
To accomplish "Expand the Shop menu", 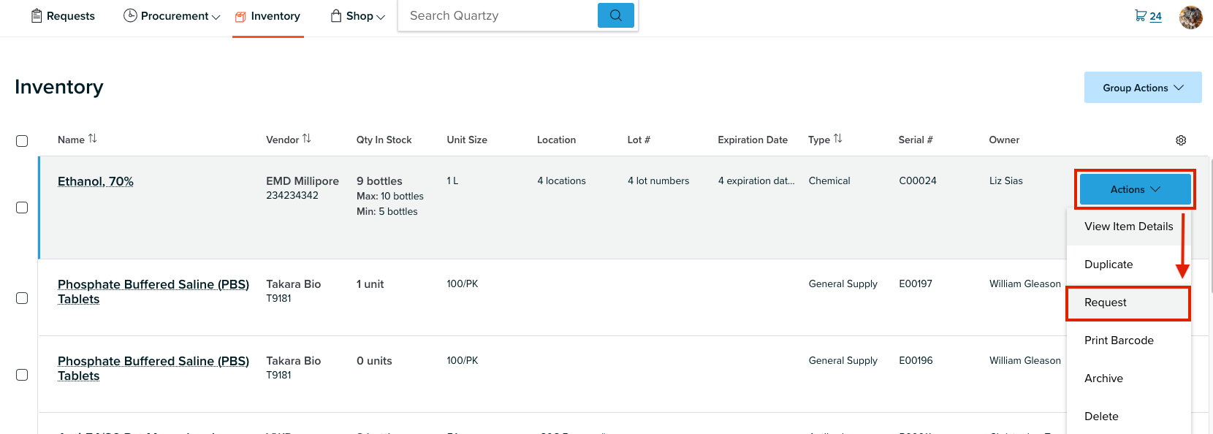I will point(358,16).
